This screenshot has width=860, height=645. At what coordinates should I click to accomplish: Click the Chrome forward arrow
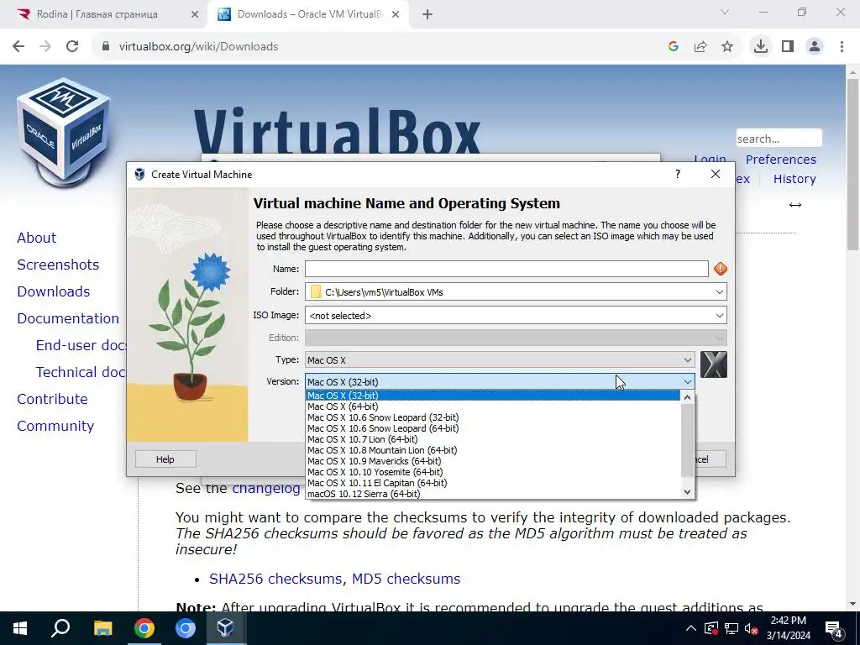point(45,47)
